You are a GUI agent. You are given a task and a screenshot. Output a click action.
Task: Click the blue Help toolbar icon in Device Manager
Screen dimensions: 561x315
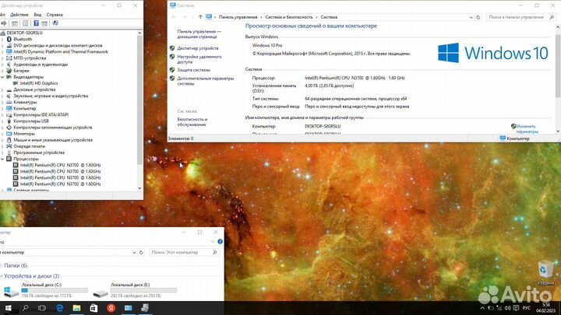point(36,23)
